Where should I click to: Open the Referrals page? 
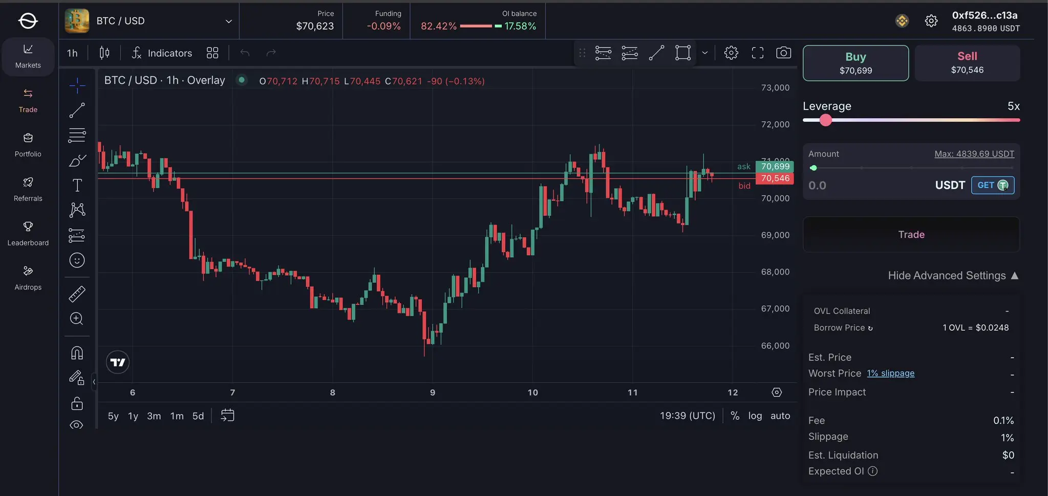click(x=28, y=190)
